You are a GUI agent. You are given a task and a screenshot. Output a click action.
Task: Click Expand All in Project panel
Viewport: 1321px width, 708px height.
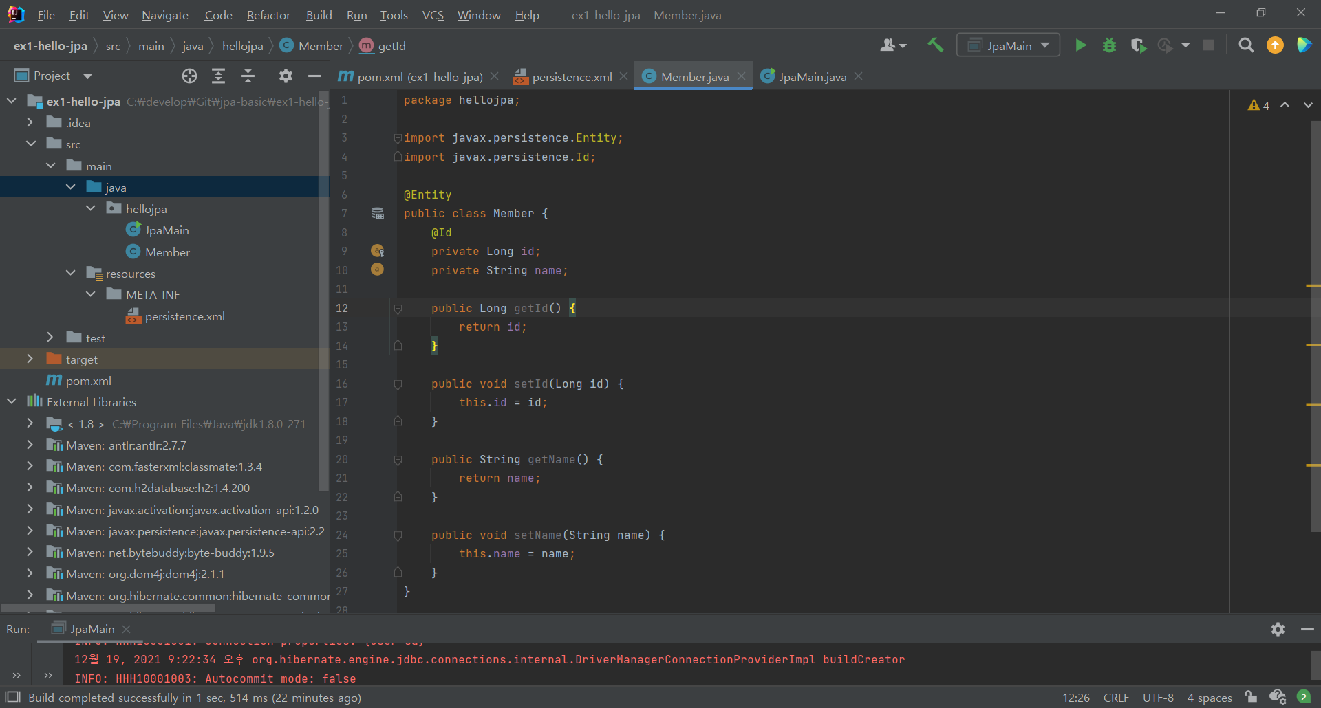click(x=218, y=76)
